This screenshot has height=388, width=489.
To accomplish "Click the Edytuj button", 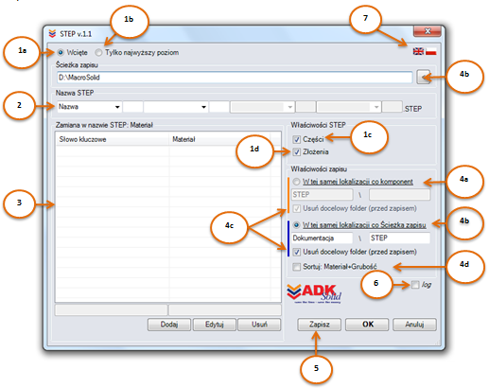I will (x=215, y=325).
